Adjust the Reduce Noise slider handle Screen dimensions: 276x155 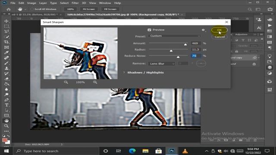click(178, 57)
